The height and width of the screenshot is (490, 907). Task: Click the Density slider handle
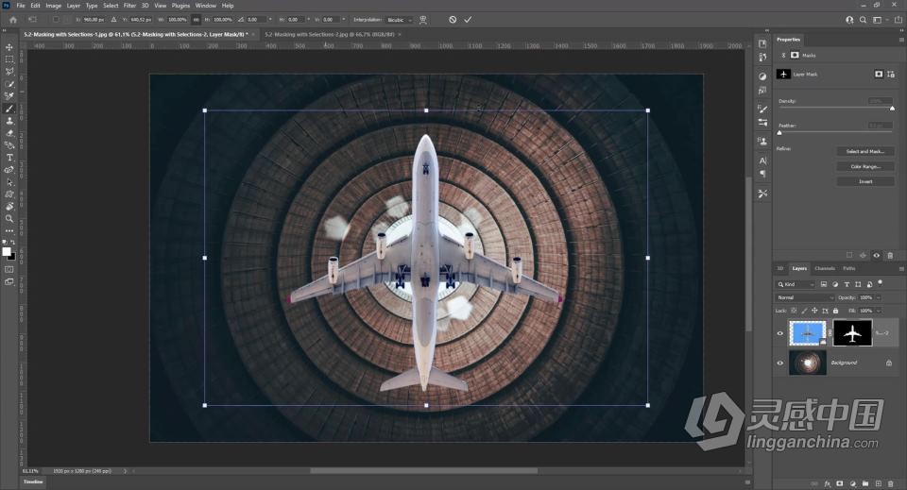pyautogui.click(x=892, y=108)
